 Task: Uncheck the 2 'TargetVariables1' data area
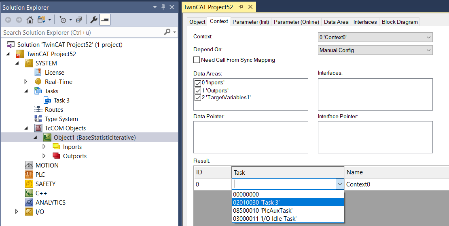197,98
